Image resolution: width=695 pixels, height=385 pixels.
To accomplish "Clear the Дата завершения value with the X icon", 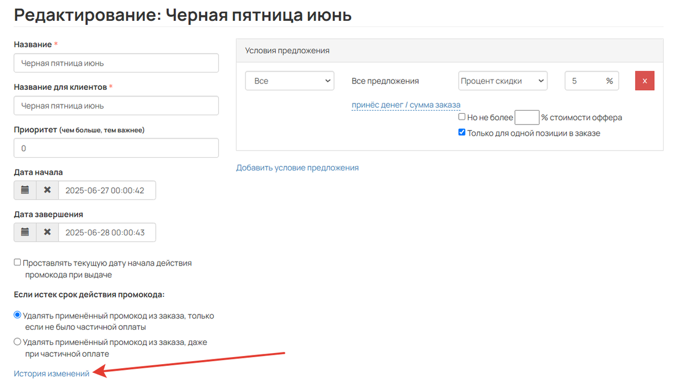I will 47,232.
